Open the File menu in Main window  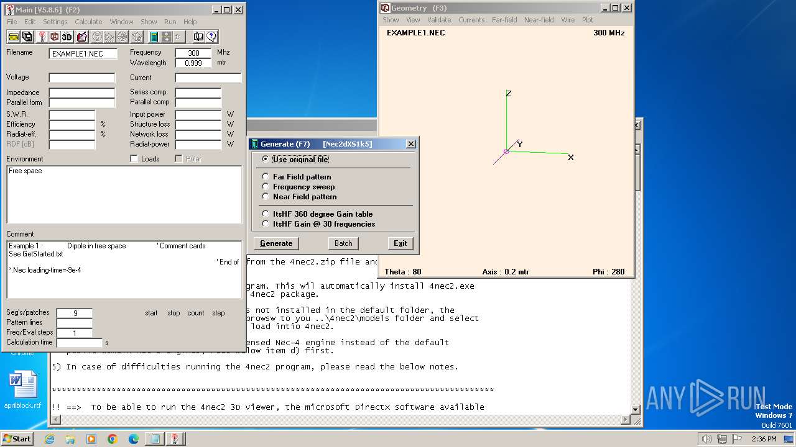click(x=12, y=22)
